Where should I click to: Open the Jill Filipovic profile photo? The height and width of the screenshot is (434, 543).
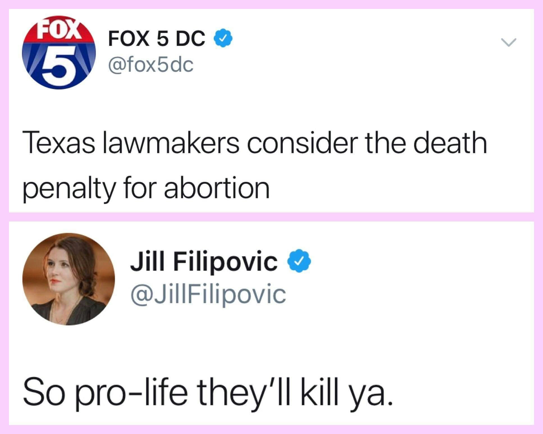69,279
